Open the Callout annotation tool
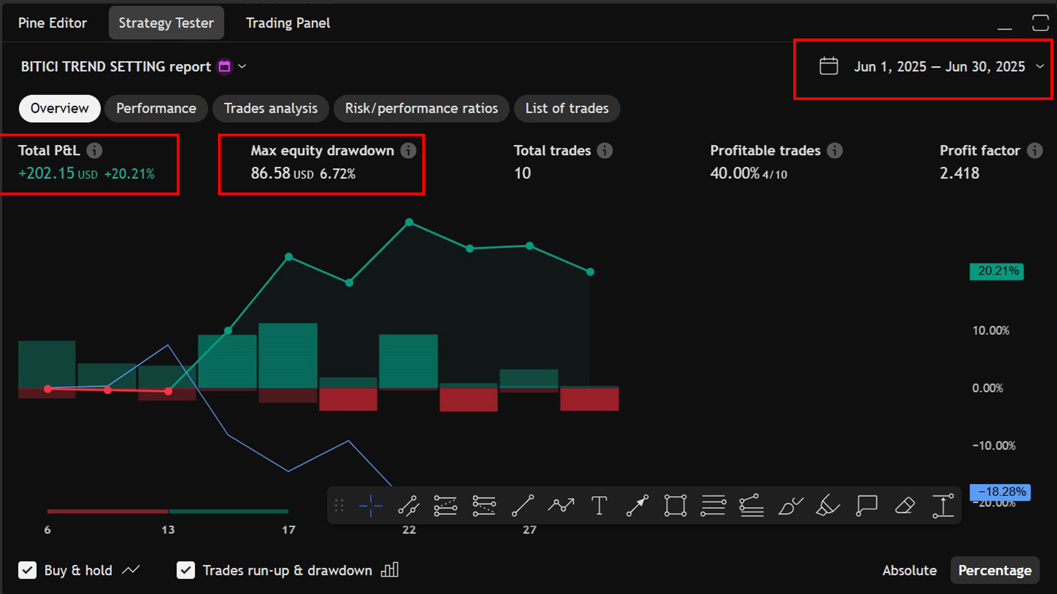The height and width of the screenshot is (594, 1057). 867,505
